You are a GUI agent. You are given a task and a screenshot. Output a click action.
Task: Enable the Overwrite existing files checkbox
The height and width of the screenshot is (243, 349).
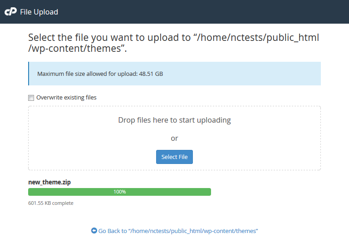tap(31, 98)
